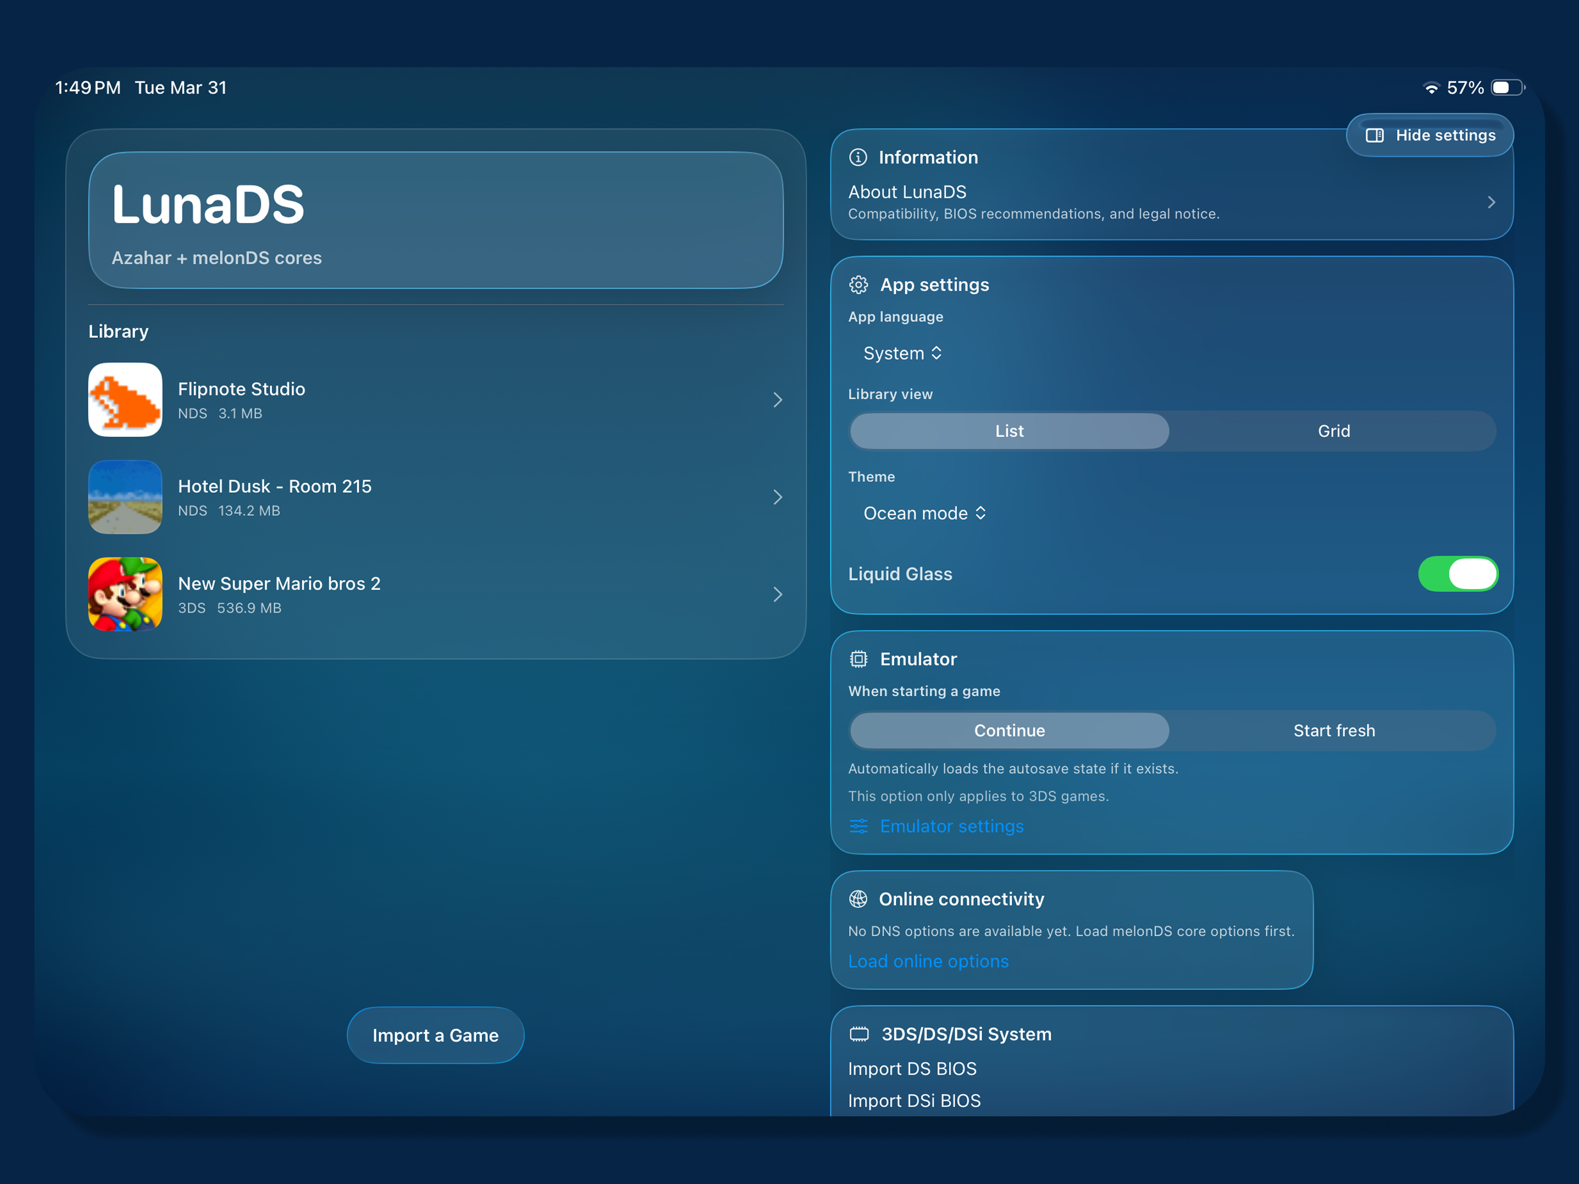Click the sliders icon next to Emulator settings
Screen dimensions: 1579x1184
[859, 827]
